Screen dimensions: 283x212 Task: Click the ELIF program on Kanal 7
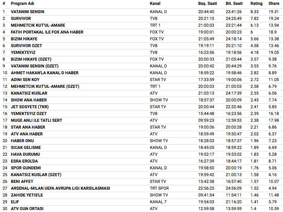[x=15, y=201]
